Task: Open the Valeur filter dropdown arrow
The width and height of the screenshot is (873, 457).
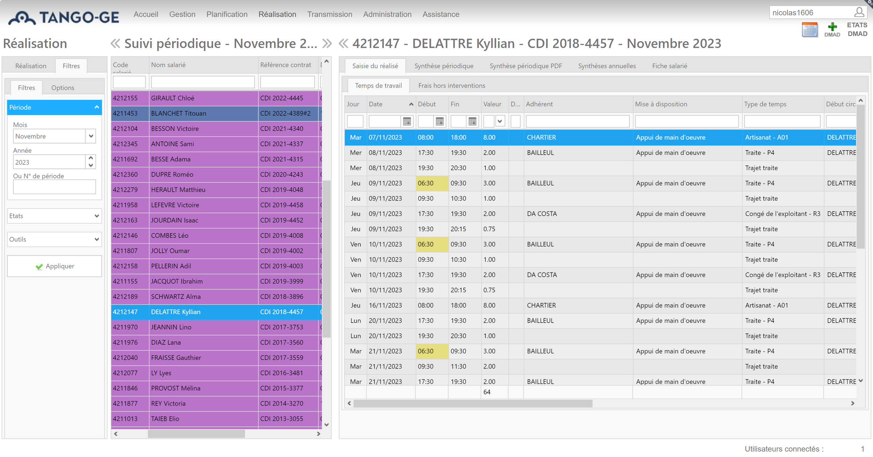Action: pos(500,121)
